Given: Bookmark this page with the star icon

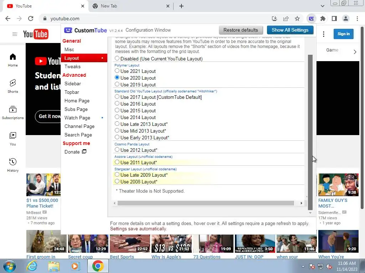Looking at the screenshot, I should coord(297,18).
